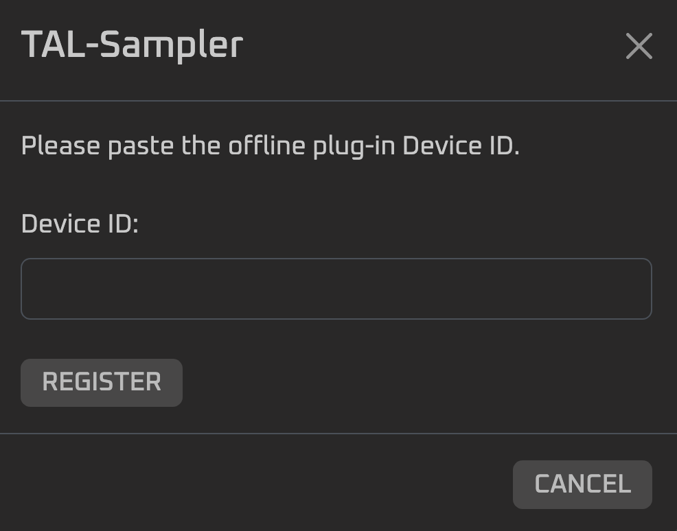Click the words 'Device ID.' in the instructions
The height and width of the screenshot is (531, 677).
pos(461,146)
